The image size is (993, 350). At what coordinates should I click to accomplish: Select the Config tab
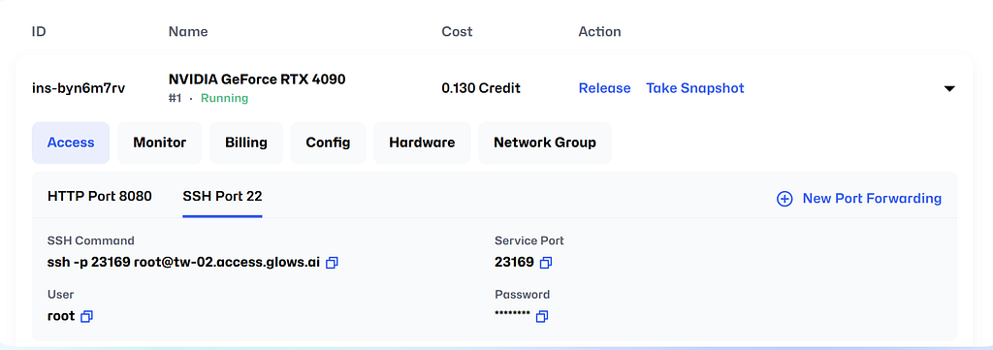(x=328, y=143)
